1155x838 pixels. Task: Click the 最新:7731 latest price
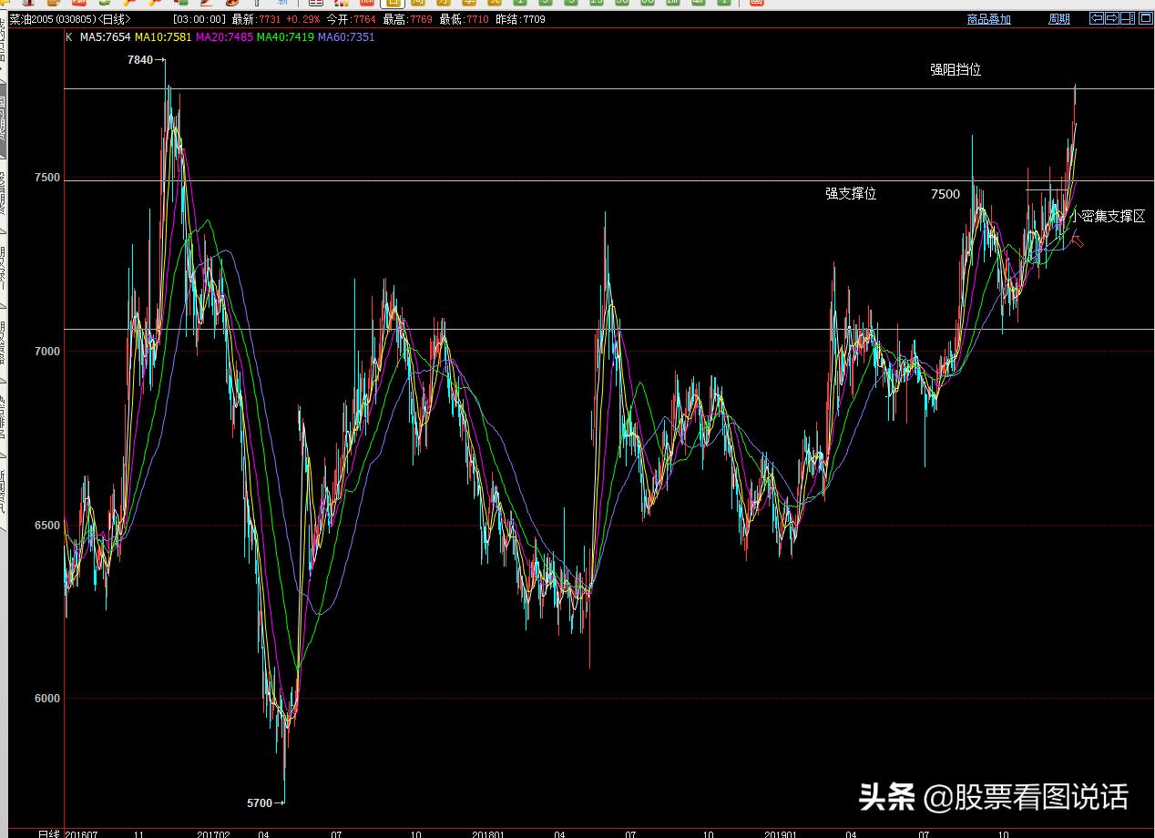click(x=256, y=19)
